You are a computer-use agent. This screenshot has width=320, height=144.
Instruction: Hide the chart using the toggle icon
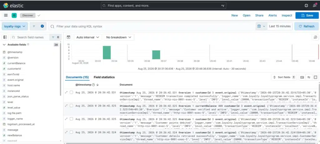point(68,37)
